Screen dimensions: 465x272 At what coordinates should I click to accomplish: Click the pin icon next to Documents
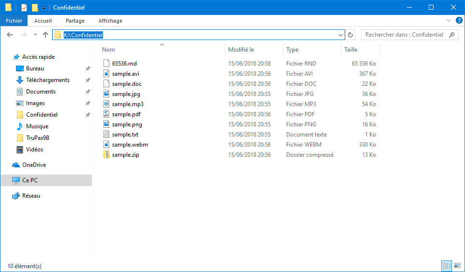point(88,92)
